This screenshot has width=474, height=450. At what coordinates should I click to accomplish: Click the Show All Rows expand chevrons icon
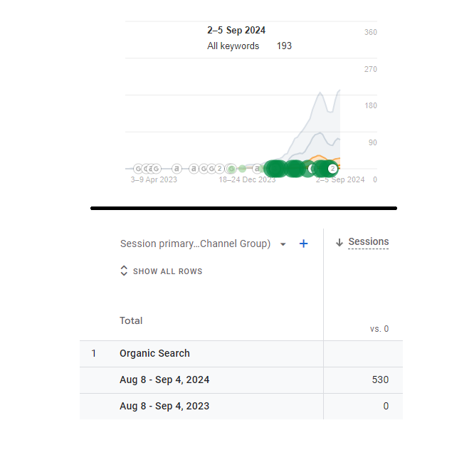pyautogui.click(x=124, y=271)
